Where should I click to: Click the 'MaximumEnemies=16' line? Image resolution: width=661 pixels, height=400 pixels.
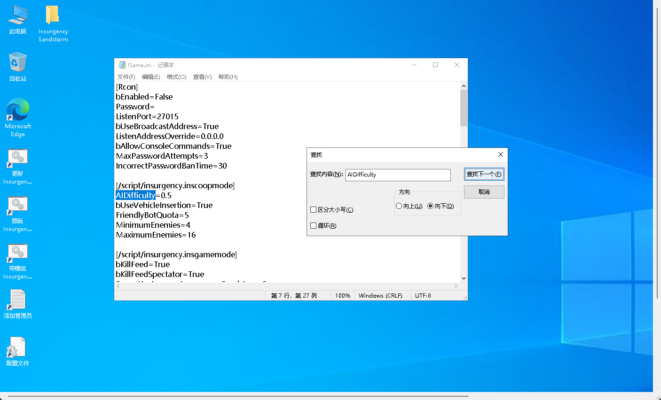click(x=156, y=235)
